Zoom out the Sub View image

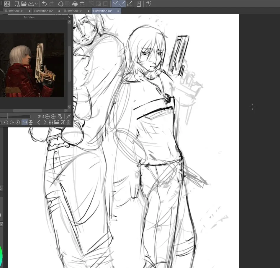pyautogui.click(x=47, y=117)
